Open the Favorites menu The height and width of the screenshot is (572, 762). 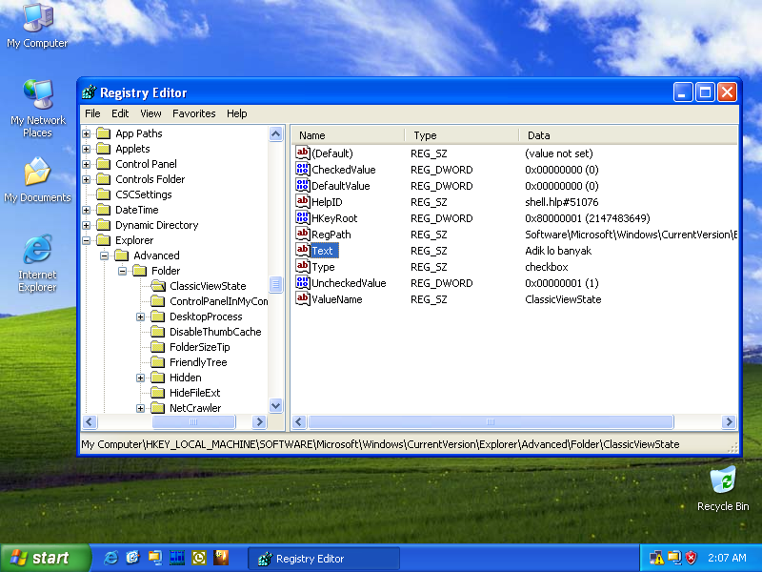(194, 113)
